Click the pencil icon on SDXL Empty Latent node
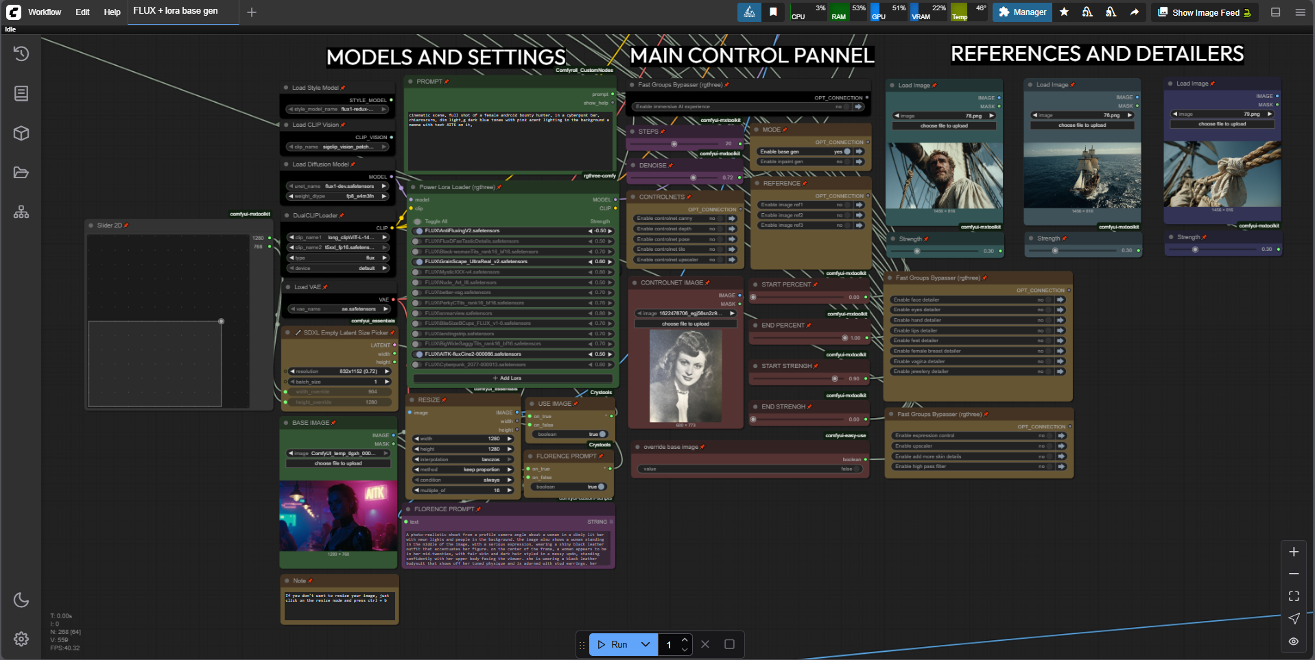The image size is (1315, 660). [x=298, y=332]
